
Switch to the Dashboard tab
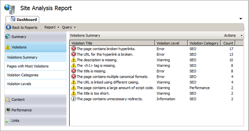click(22, 19)
